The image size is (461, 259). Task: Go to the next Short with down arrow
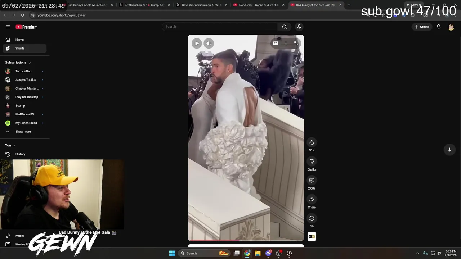pyautogui.click(x=449, y=150)
